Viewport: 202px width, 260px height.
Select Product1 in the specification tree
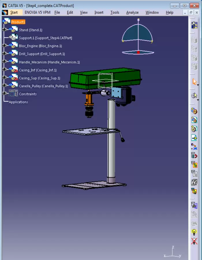pyautogui.click(x=18, y=22)
